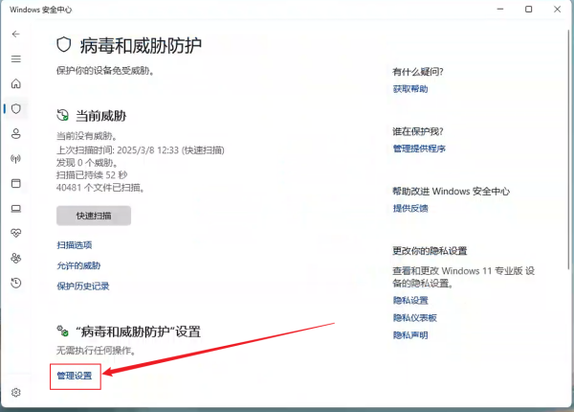This screenshot has height=412, width=574.
Task: Click the 帮助改进 Windows 安全中心 heading
Action: pyautogui.click(x=451, y=192)
